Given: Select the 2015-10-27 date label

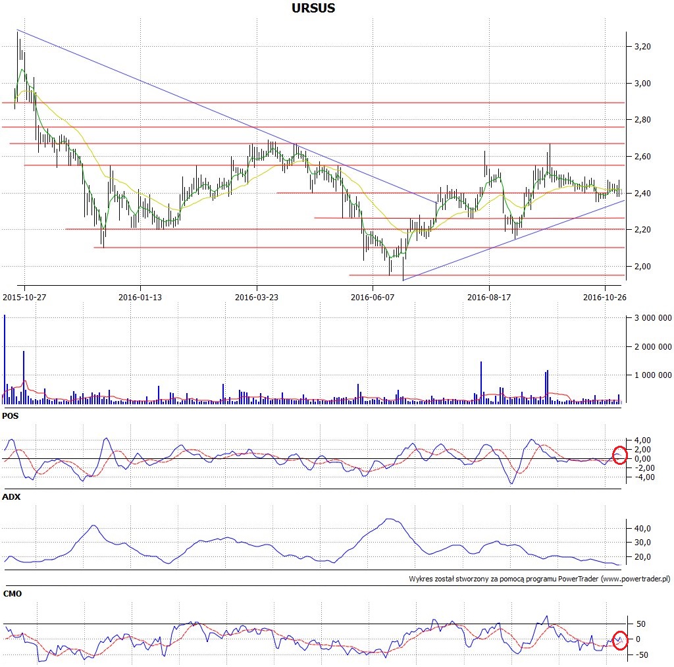Looking at the screenshot, I should [x=24, y=297].
